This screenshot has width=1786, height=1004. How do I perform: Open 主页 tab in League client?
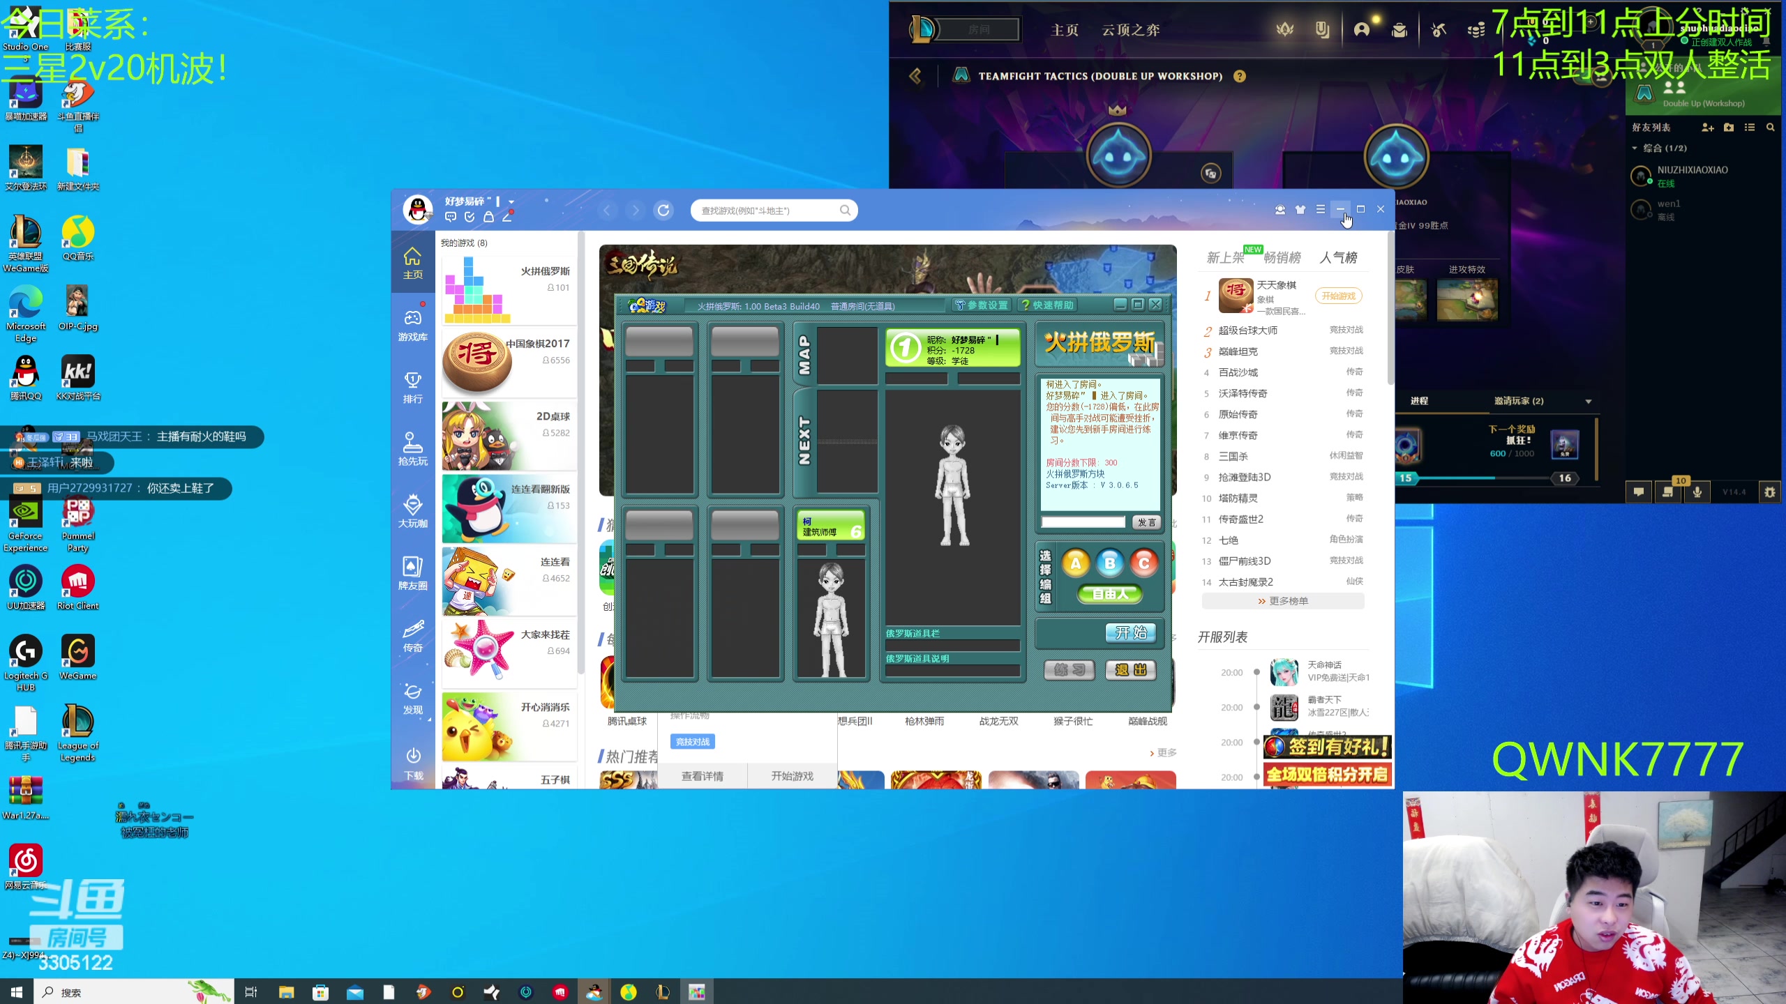point(1065,30)
